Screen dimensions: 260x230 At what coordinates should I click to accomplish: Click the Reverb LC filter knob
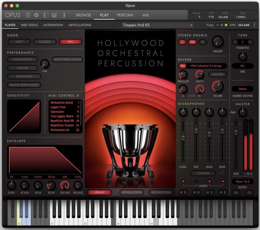coord(183,89)
